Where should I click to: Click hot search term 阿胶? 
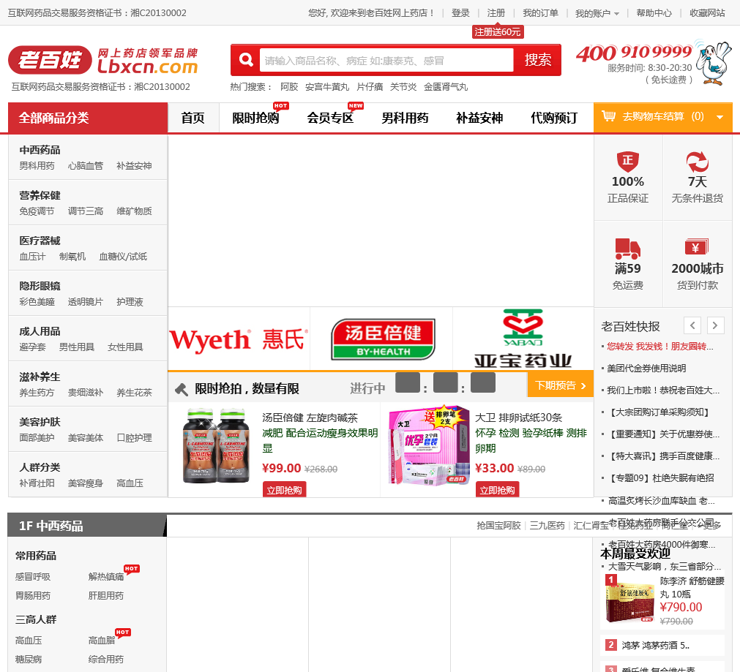[x=289, y=87]
